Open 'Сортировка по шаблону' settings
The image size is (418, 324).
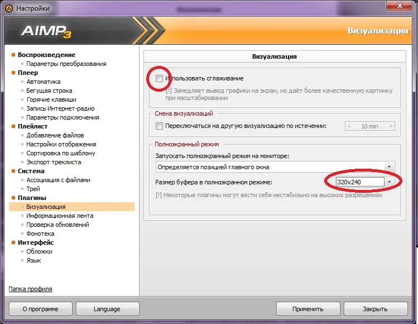(60, 153)
